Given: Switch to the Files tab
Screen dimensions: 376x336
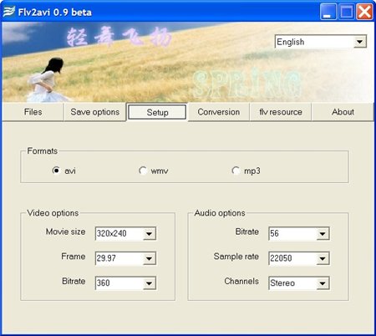Looking at the screenshot, I should click(x=33, y=112).
